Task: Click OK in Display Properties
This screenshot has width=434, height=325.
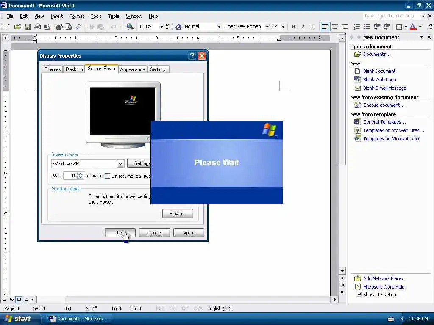Action: [x=120, y=233]
